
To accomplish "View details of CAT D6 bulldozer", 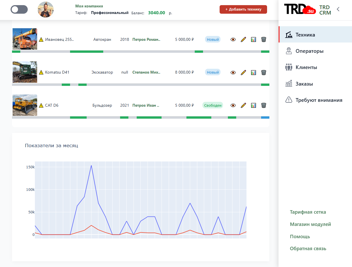I will (x=233, y=105).
